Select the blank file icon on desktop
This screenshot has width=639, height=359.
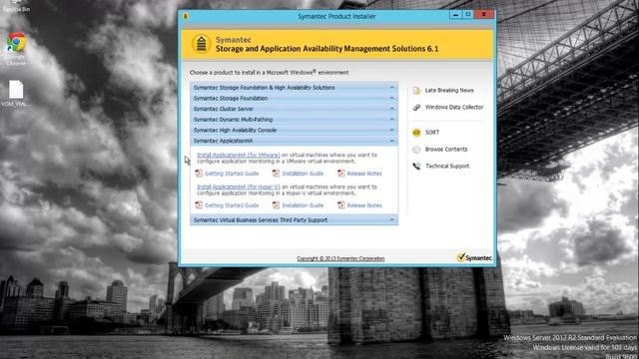(x=16, y=90)
